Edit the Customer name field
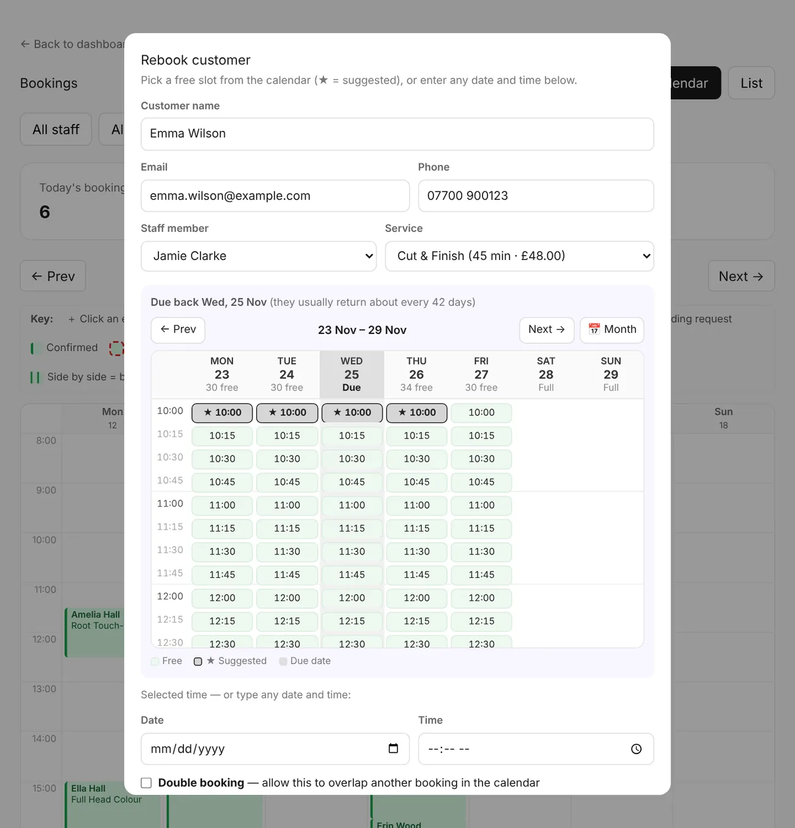This screenshot has width=795, height=828. pos(398,134)
